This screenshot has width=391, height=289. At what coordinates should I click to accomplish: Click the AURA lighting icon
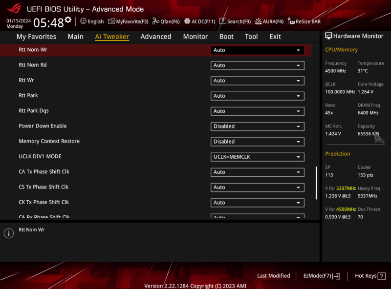point(259,21)
